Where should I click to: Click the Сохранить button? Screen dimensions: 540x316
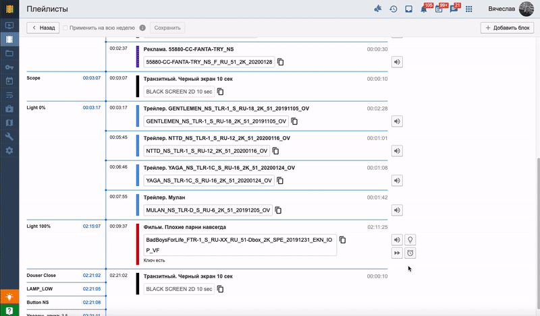167,28
